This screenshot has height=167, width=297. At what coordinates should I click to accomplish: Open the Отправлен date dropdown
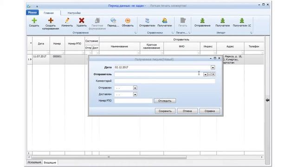coord(135,88)
